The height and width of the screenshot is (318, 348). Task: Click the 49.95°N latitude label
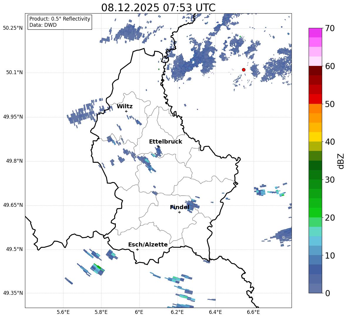13,116
